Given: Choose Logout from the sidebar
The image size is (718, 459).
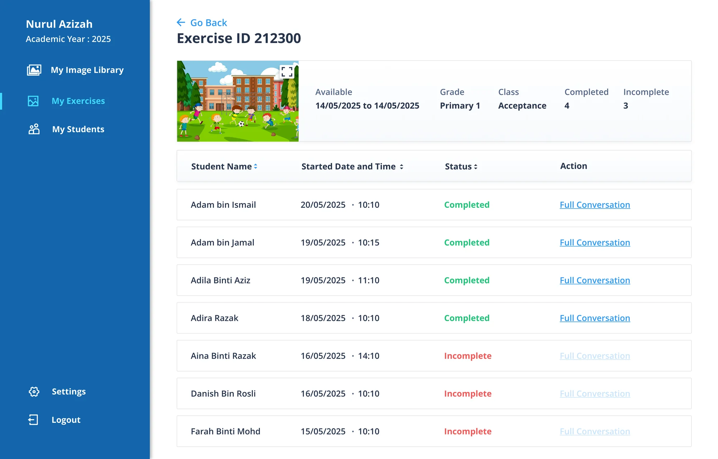Looking at the screenshot, I should click(66, 420).
